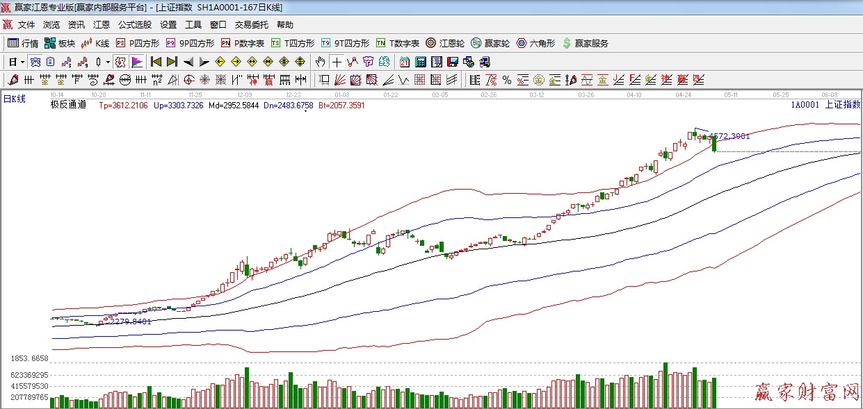Viewport: 863px width, 409px height.
Task: Click the 日K线 label on chart
Action: tap(15, 99)
